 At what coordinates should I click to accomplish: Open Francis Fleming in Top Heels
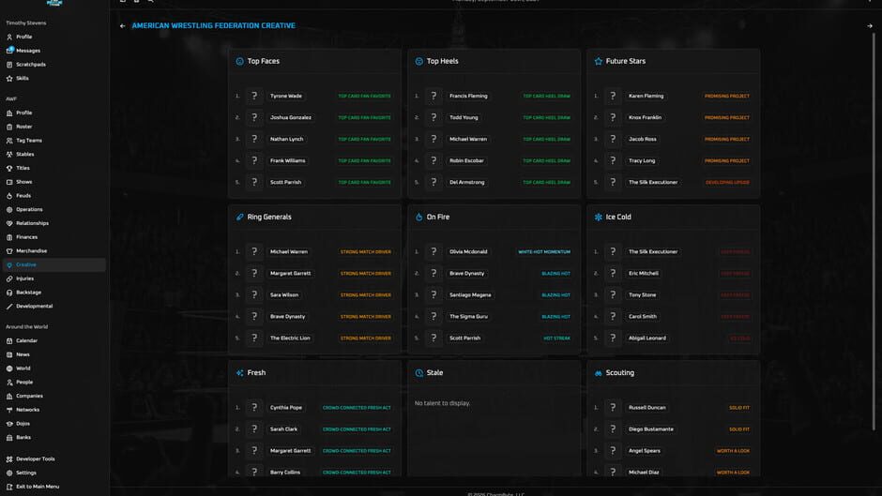tap(468, 97)
